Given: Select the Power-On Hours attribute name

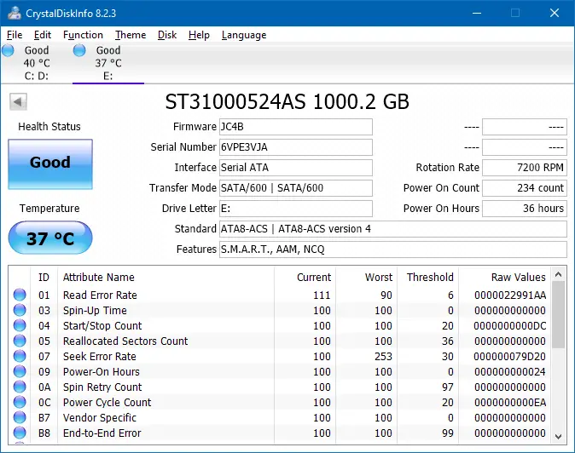Looking at the screenshot, I should coord(102,372).
